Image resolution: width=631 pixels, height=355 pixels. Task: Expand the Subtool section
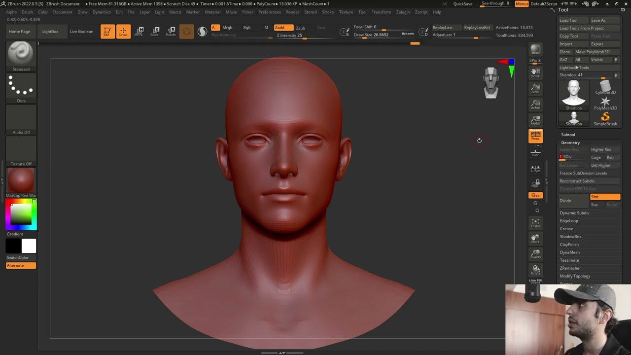(x=568, y=135)
